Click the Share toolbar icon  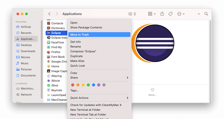point(162,14)
